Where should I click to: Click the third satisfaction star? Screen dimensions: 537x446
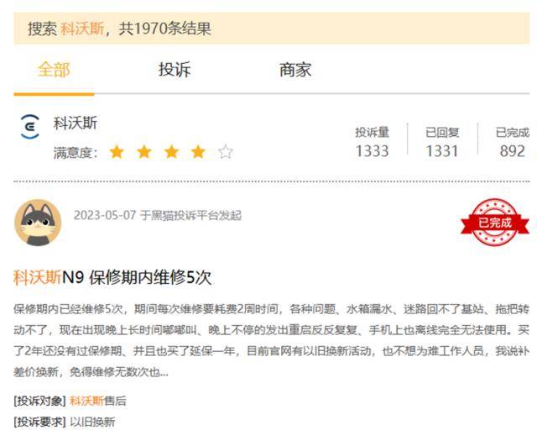point(171,152)
